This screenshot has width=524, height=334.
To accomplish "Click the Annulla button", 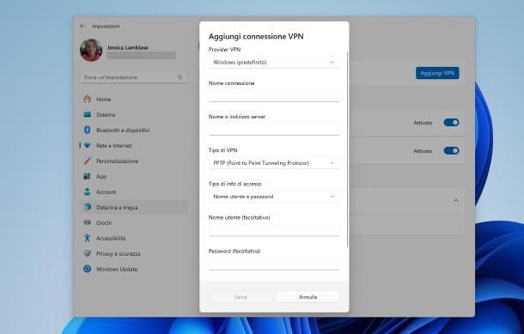I will [308, 297].
